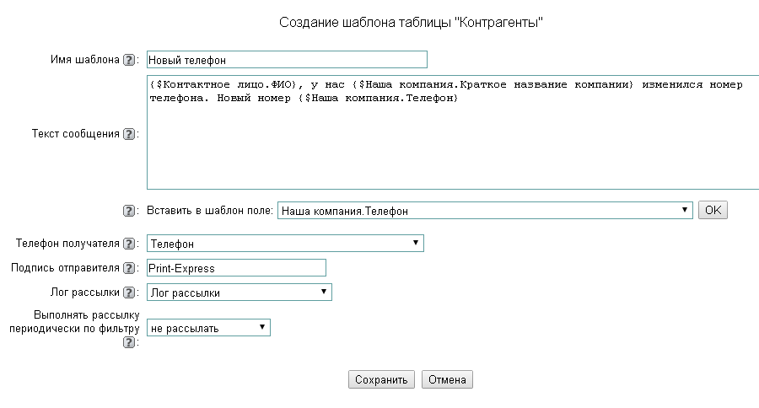
Task: Focus the Имя шаблона input with Новый телефон
Action: [287, 60]
